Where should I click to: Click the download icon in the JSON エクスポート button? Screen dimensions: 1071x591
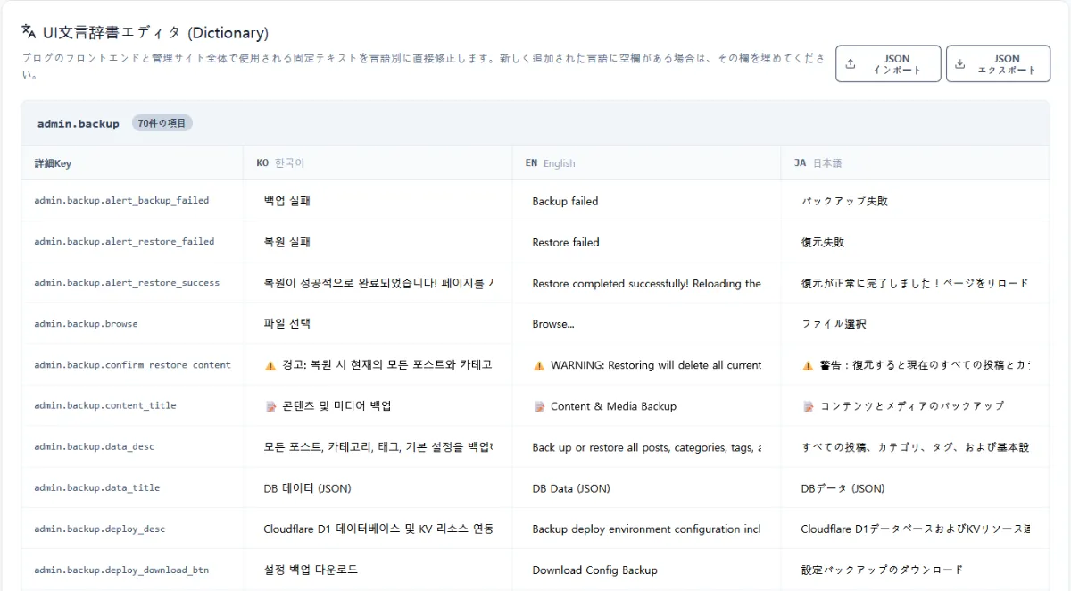click(x=960, y=64)
